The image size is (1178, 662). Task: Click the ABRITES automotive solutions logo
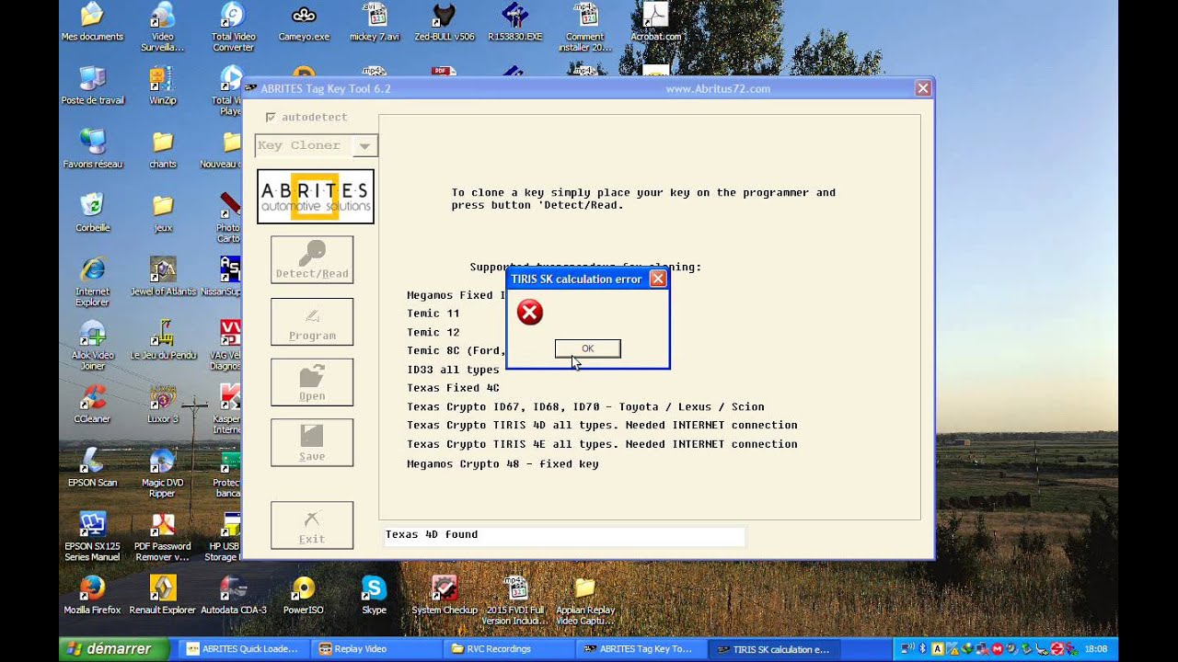click(x=316, y=196)
